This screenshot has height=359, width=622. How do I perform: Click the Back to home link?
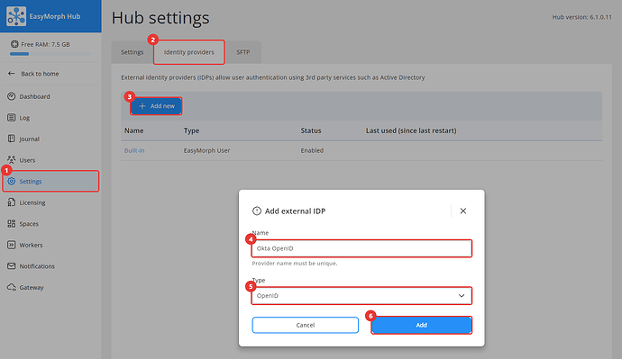point(40,74)
